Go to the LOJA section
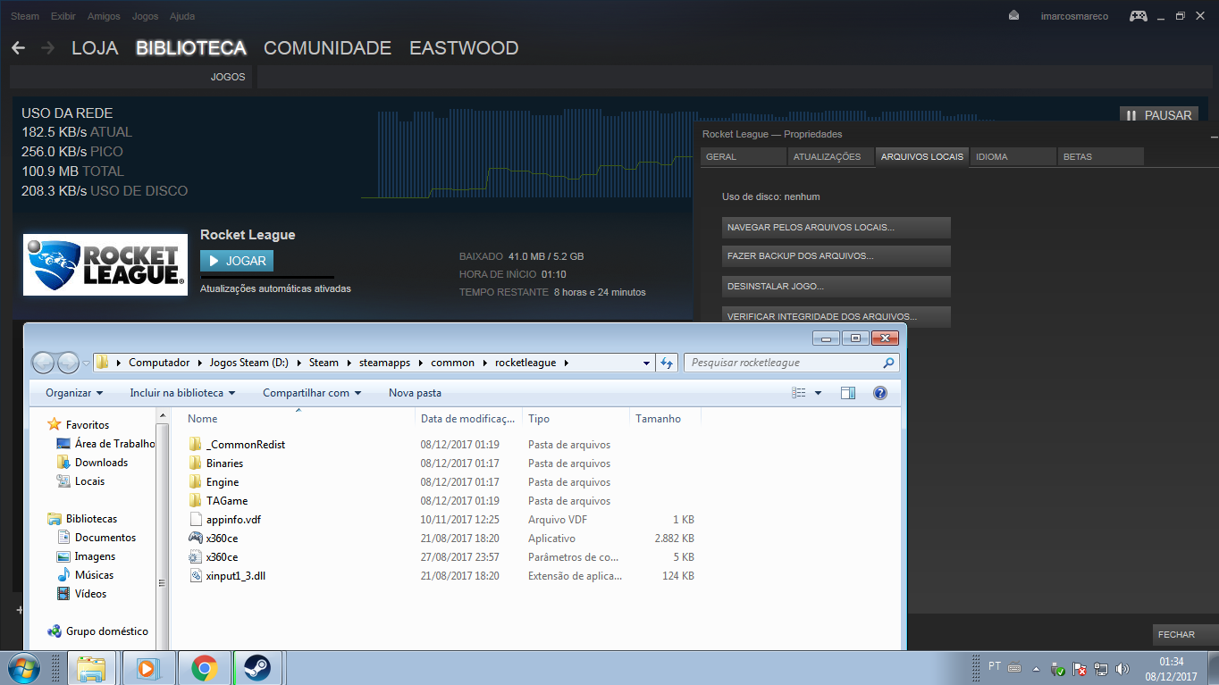1219x685 pixels. [95, 48]
